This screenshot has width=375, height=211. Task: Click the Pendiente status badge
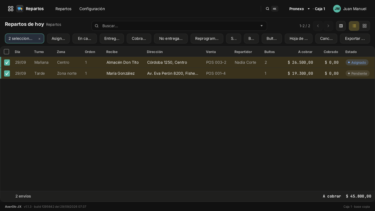358,73
